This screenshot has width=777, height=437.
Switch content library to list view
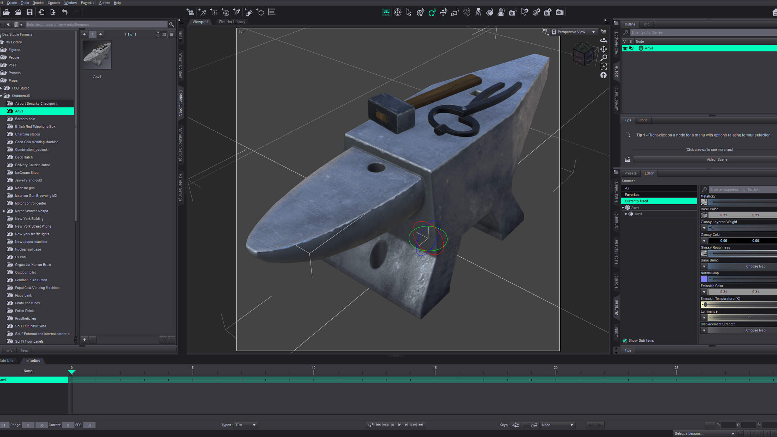(x=171, y=35)
